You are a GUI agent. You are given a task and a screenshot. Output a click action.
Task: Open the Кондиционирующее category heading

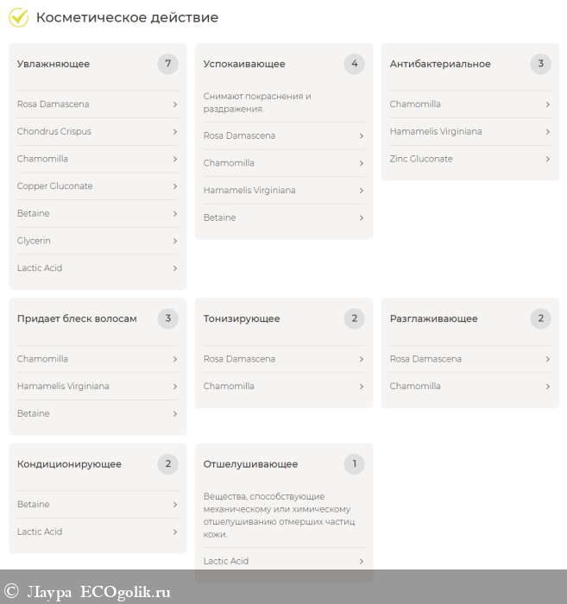pos(69,464)
